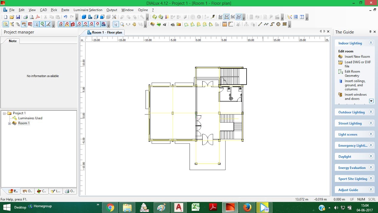The image size is (378, 213).
Task: Click the straight line drawing tool icon
Action: [260, 24]
